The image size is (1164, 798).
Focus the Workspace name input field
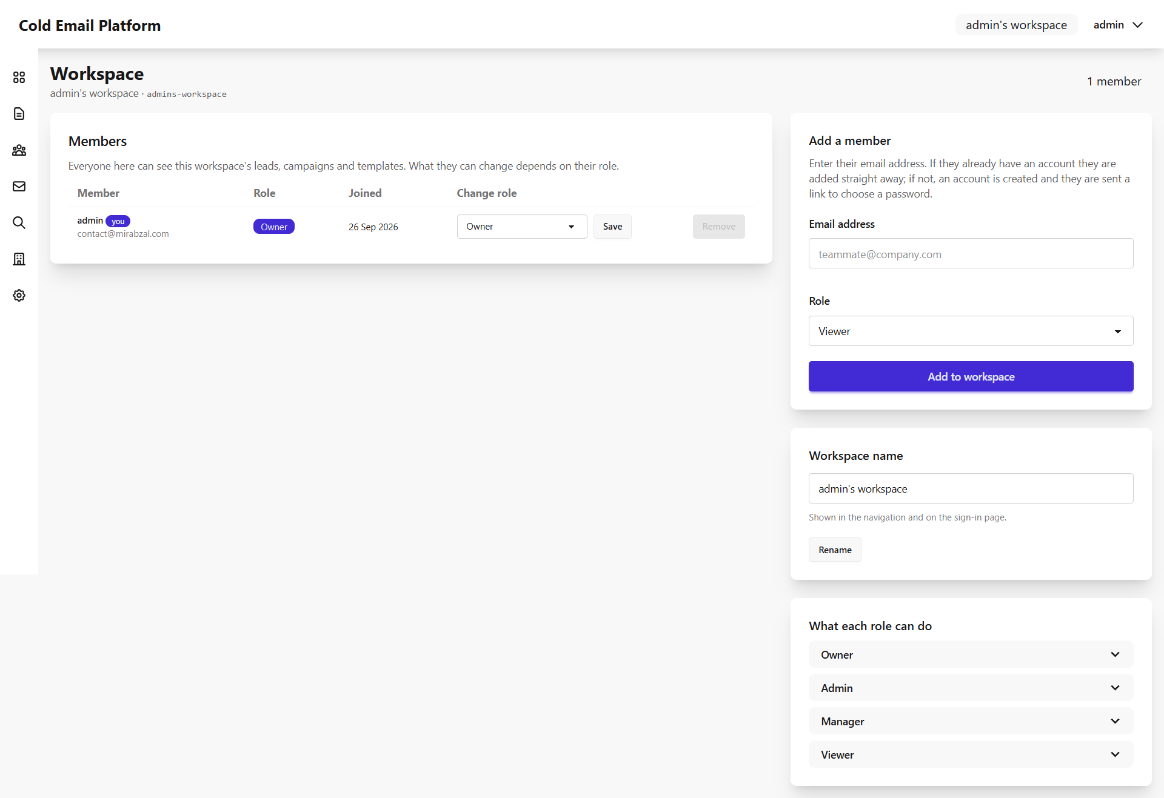pyautogui.click(x=971, y=488)
